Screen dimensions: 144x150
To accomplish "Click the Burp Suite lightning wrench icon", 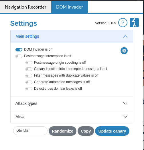I will (134, 23).
